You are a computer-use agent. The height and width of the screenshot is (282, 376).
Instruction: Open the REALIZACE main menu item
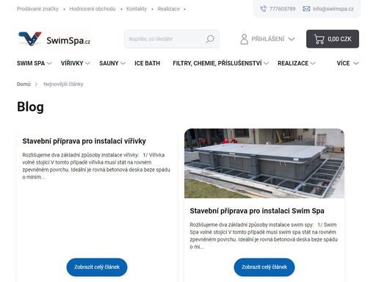293,63
